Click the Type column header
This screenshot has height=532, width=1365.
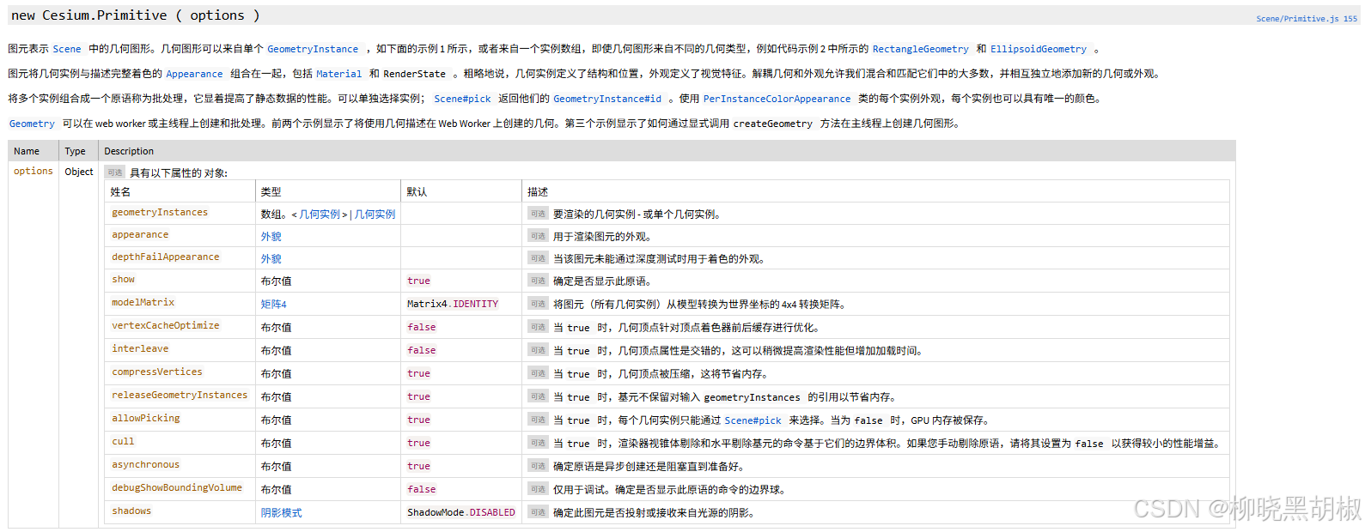pyautogui.click(x=76, y=151)
